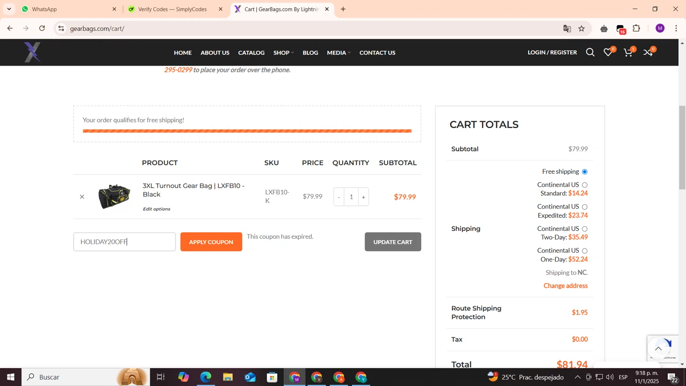
Task: Select Continental US Two-Day shipping
Action: pos(584,229)
